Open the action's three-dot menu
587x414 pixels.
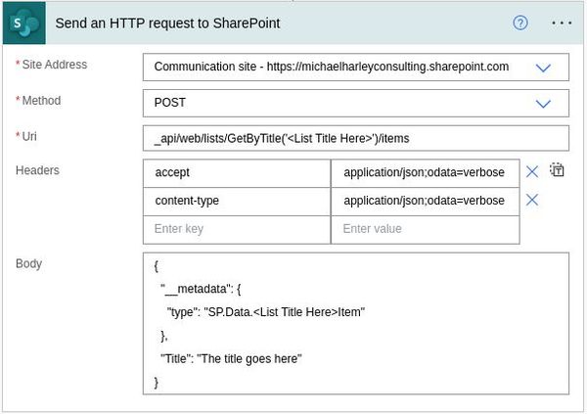point(562,23)
